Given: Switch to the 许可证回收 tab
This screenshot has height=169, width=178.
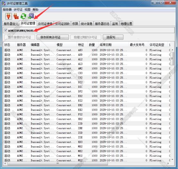Looking at the screenshot, I should pos(62,23).
